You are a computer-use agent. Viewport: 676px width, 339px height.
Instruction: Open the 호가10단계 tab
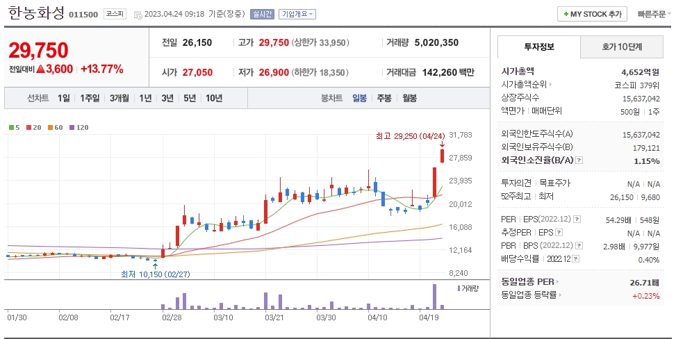622,47
